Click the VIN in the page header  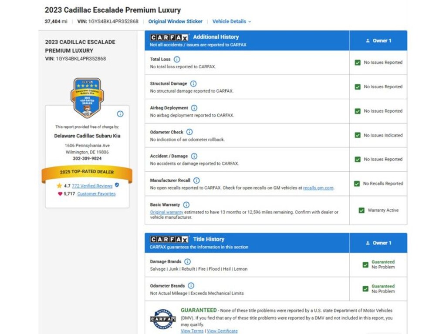pyautogui.click(x=108, y=21)
